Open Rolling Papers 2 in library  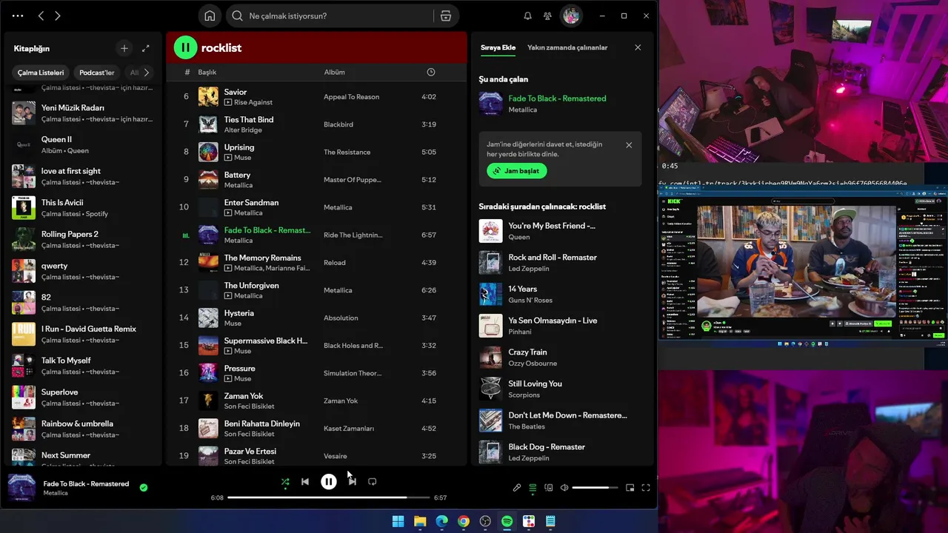[x=81, y=239]
